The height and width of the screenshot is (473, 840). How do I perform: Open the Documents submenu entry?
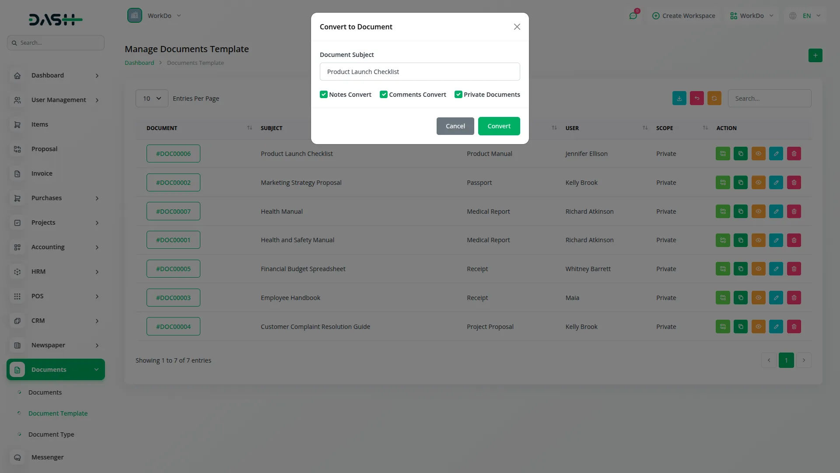click(x=45, y=392)
